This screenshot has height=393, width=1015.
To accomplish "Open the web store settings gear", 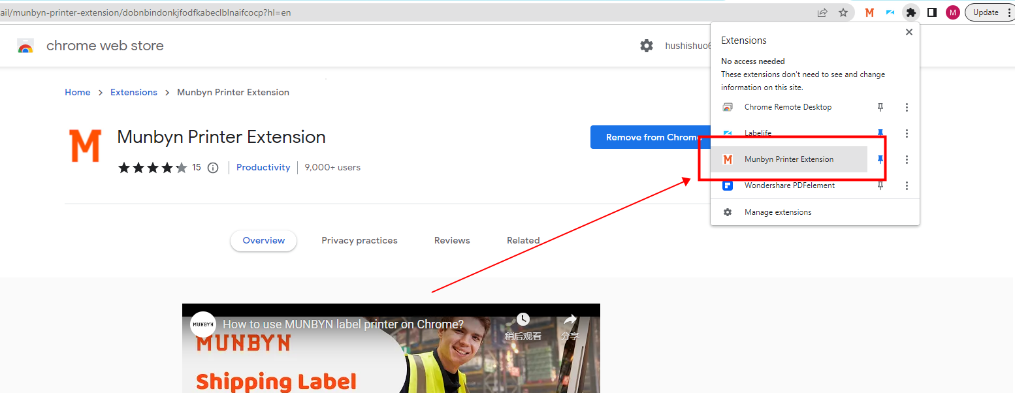I will pyautogui.click(x=647, y=46).
